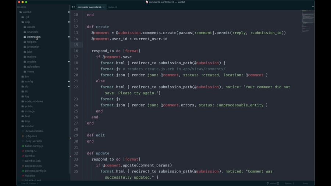Expand the lib folder
This screenshot has width=331, height=186.
(26, 91)
